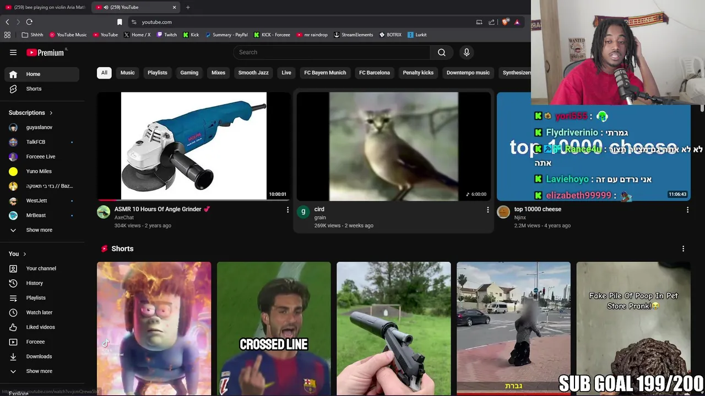Image resolution: width=705 pixels, height=396 pixels.
Task: Open CROSSED LINE short thumbnail
Action: 274,328
